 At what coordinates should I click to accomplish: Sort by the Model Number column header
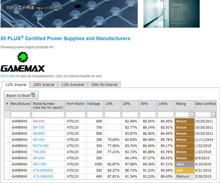tap(48, 105)
